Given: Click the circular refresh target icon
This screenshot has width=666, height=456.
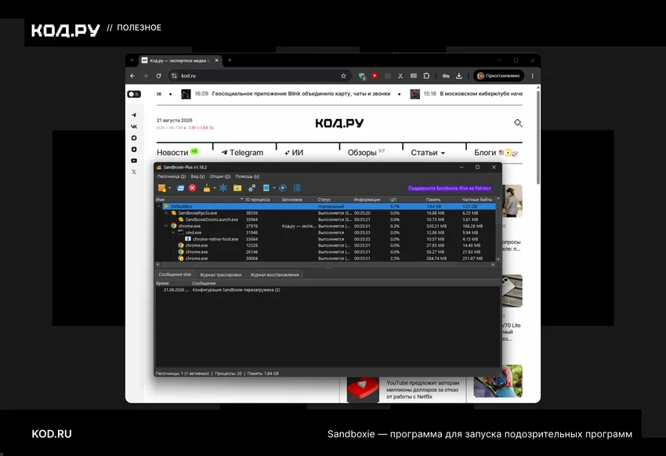Looking at the screenshot, I should click(282, 188).
